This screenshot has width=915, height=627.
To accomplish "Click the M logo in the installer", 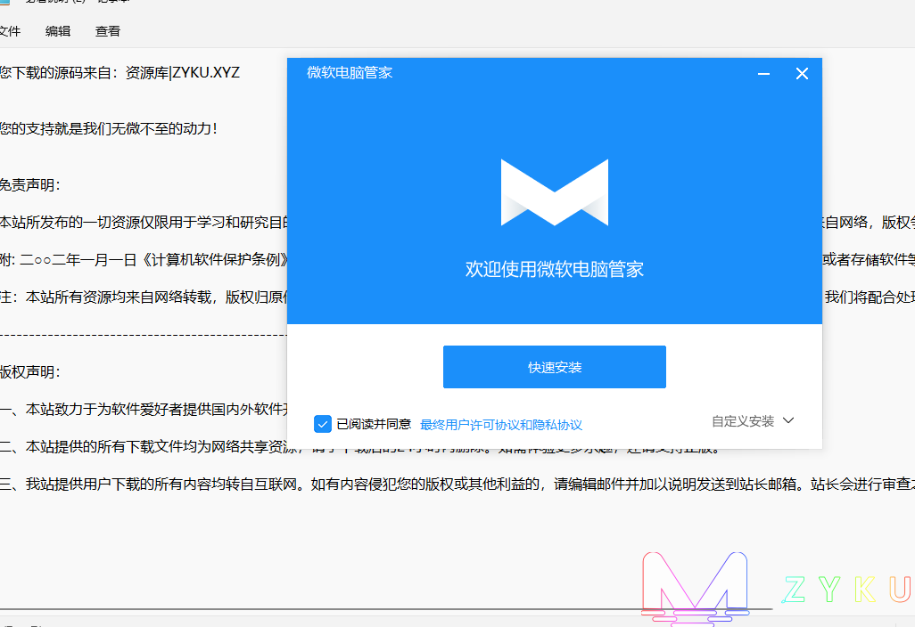I will click(555, 192).
